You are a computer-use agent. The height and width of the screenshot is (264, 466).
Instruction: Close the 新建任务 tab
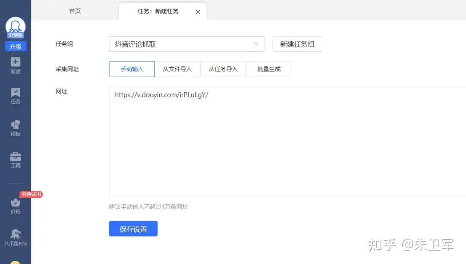pos(198,12)
